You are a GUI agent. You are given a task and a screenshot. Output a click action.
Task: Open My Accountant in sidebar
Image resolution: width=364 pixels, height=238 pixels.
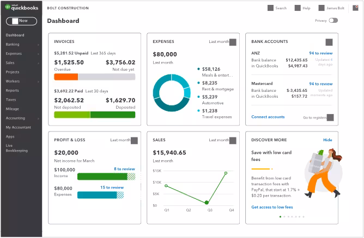tap(19, 127)
